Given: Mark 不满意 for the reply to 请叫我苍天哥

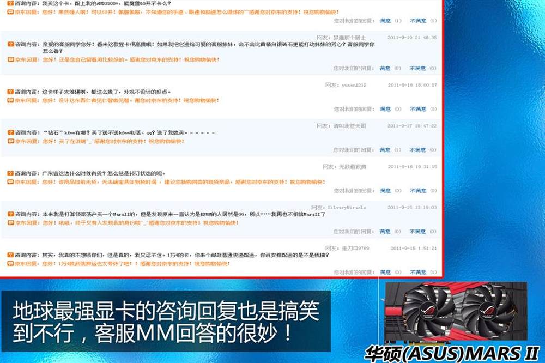Looking at the screenshot, I should pos(417,150).
